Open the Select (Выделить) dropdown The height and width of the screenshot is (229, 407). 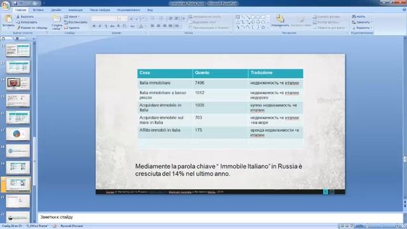point(362,28)
